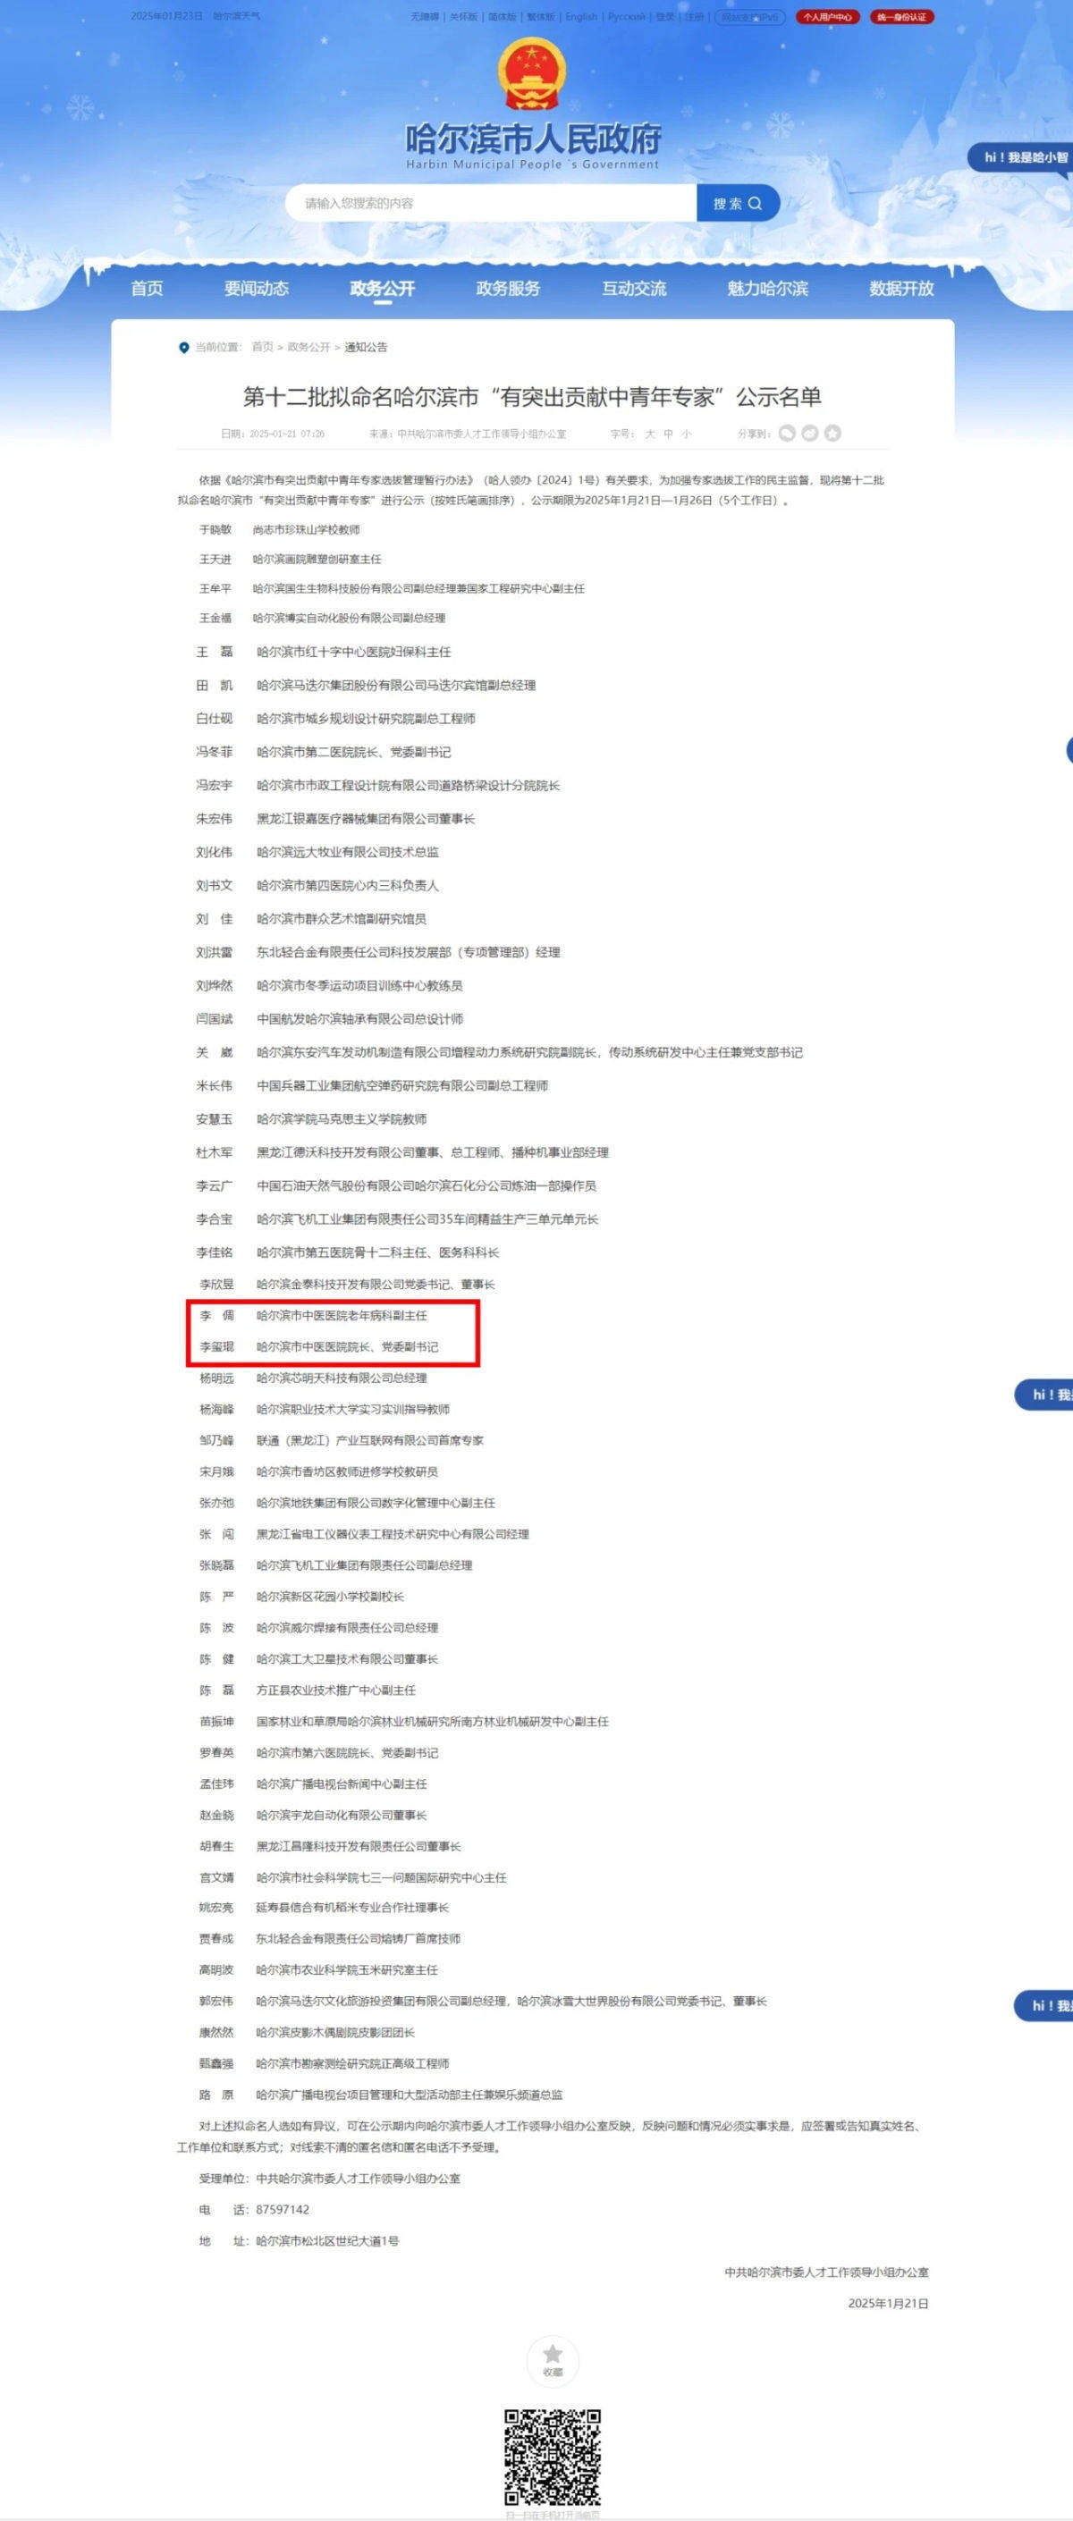Click the 通知公告 breadcrumb link
1073x2521 pixels.
(365, 348)
